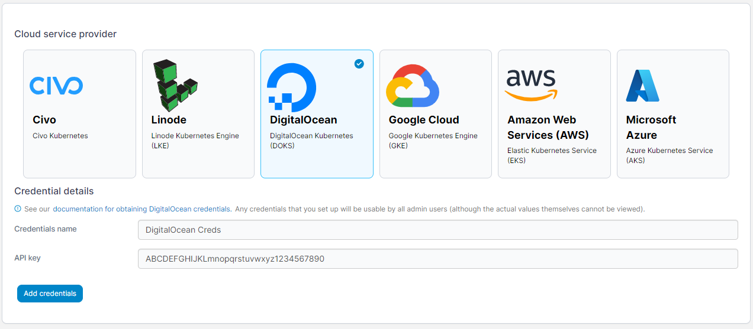Click the selected checkmark on DigitalOcean card

pos(359,64)
